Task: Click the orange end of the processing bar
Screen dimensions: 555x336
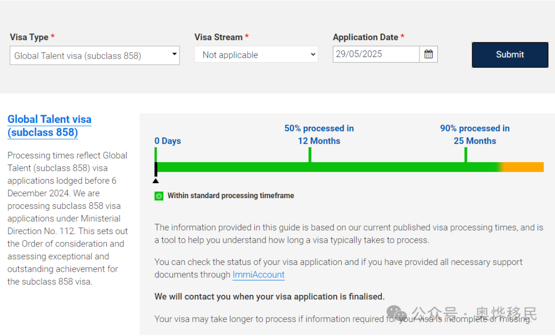Action: pyautogui.click(x=524, y=167)
